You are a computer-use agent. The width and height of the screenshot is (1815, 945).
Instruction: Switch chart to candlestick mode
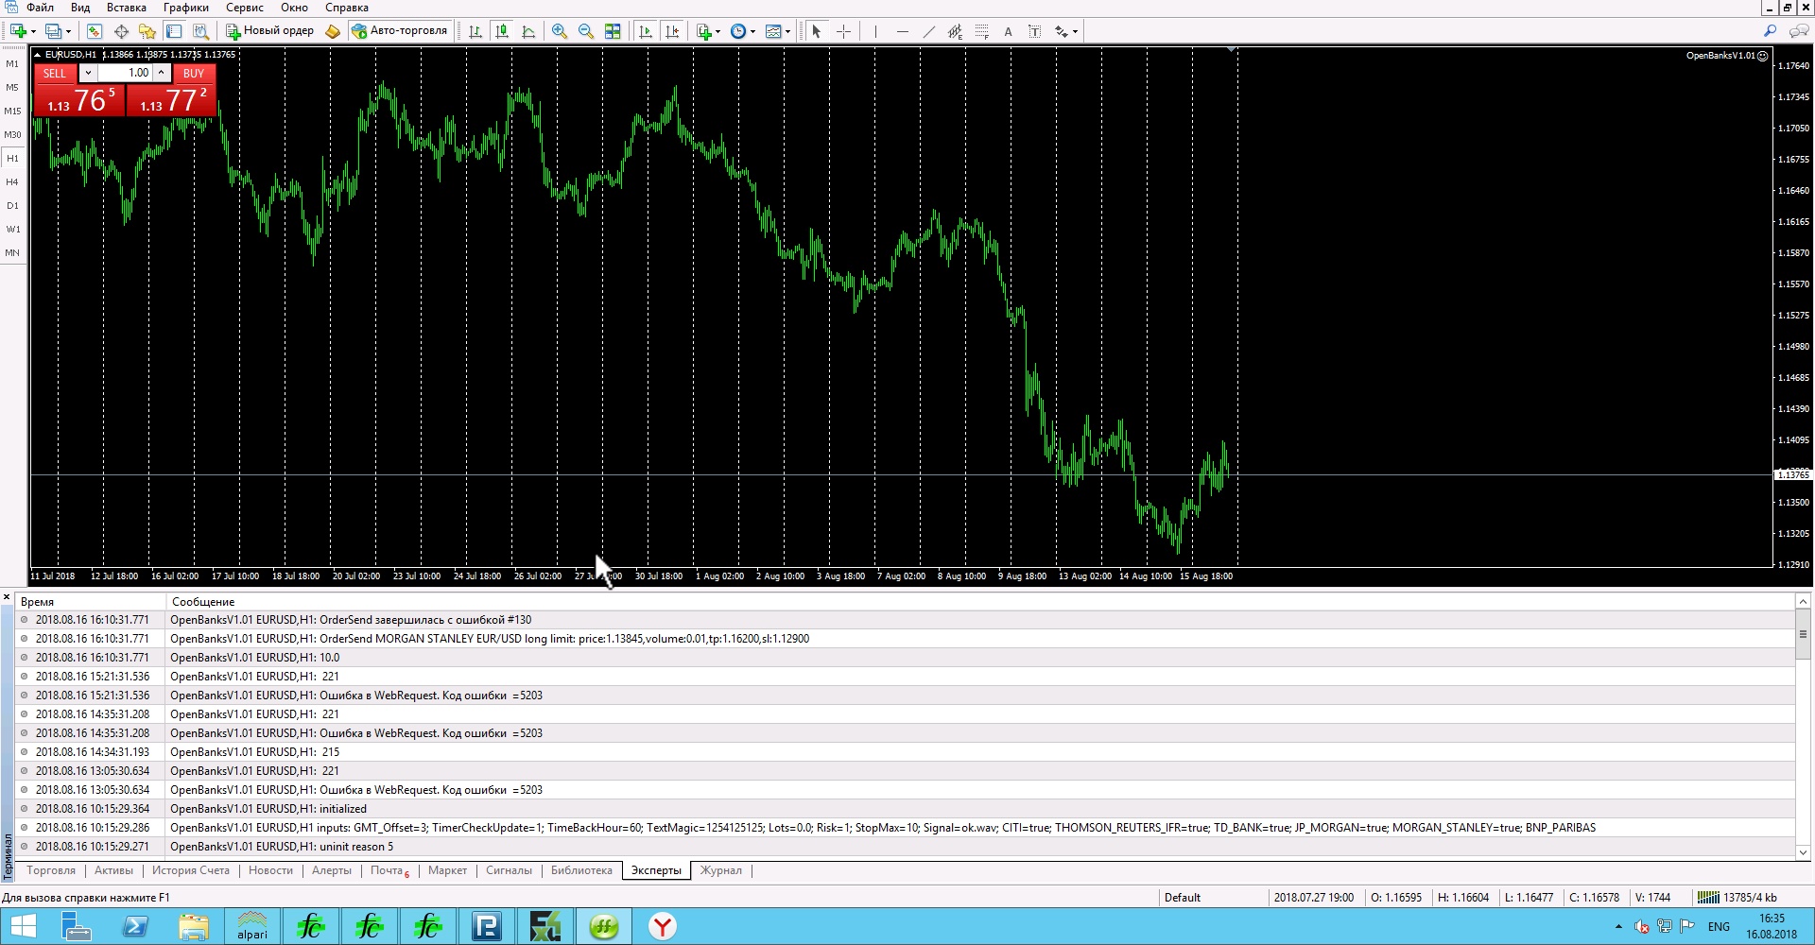click(502, 31)
